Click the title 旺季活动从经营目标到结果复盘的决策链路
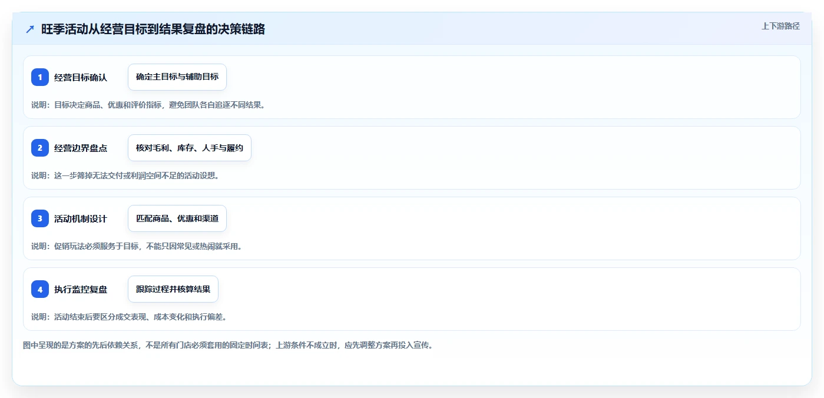Screen dimensions: 824x398 pyautogui.click(x=153, y=29)
